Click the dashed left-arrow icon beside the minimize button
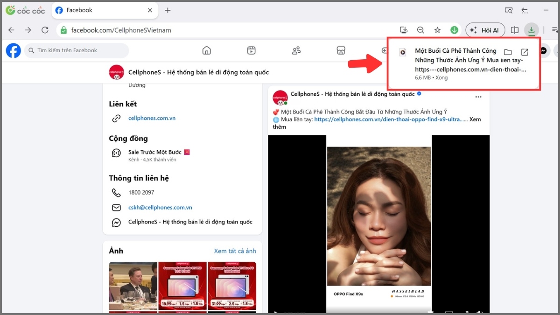 (x=525, y=10)
